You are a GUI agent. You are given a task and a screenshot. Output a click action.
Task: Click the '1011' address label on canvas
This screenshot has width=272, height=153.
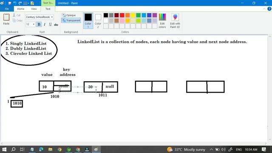(x=103, y=95)
